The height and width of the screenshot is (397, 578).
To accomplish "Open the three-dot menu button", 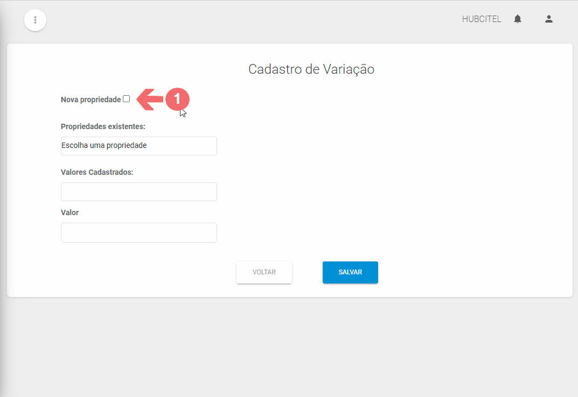I will click(36, 20).
